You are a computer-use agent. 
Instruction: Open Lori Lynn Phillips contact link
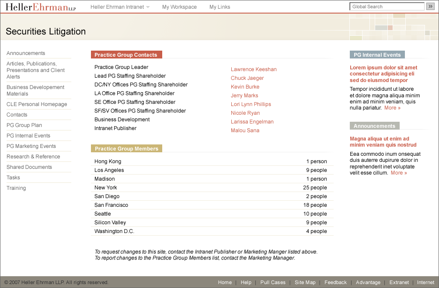click(251, 104)
